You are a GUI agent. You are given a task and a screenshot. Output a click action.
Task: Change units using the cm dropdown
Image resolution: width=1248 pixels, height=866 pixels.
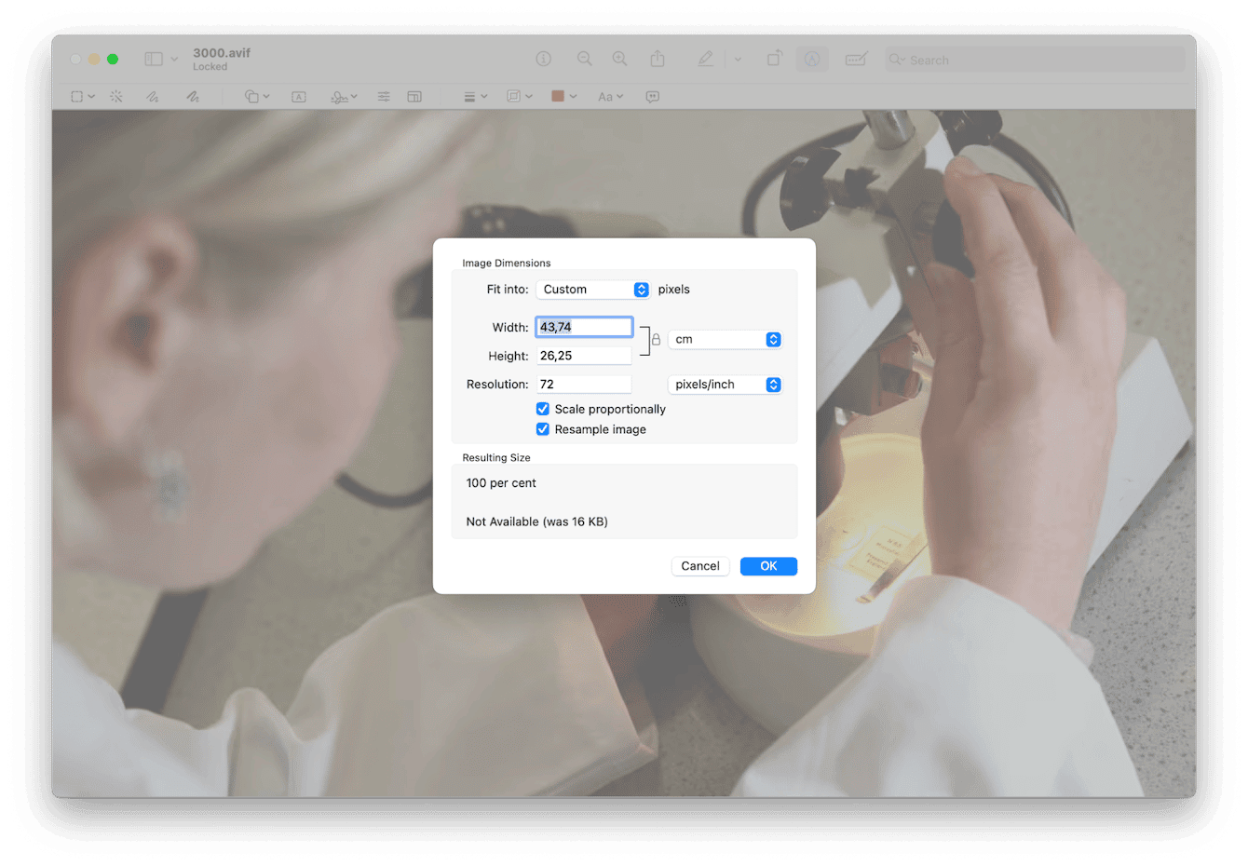point(726,339)
